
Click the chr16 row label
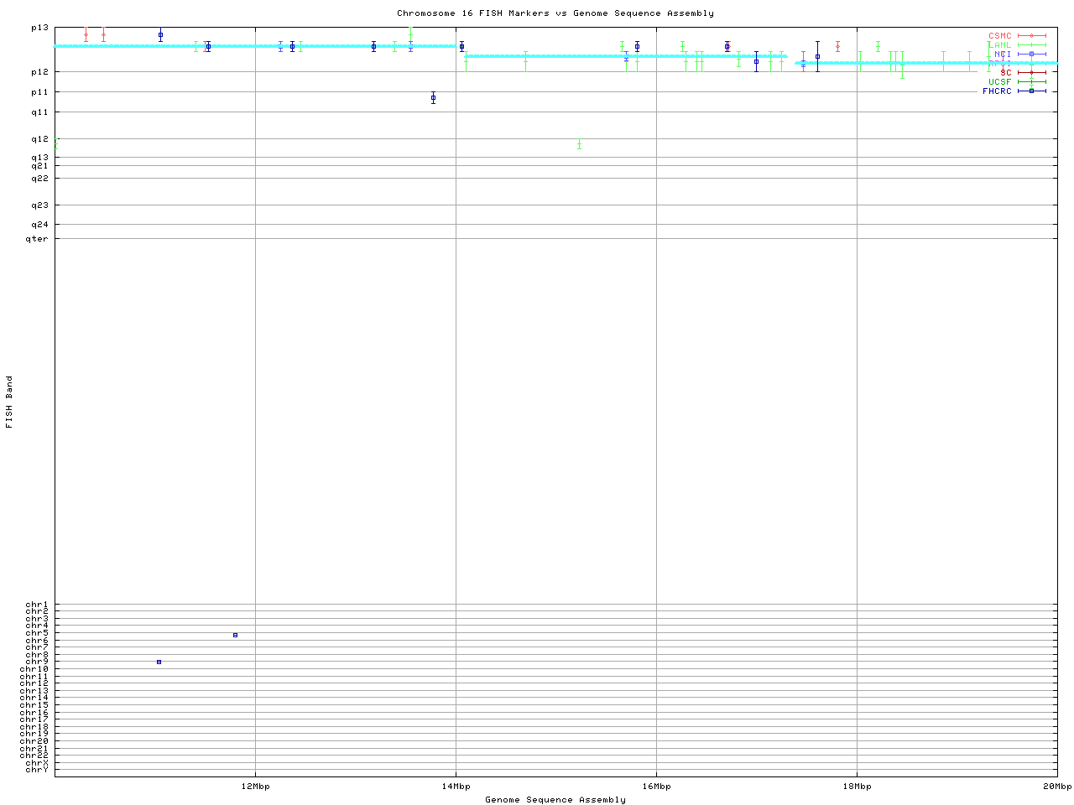[37, 712]
